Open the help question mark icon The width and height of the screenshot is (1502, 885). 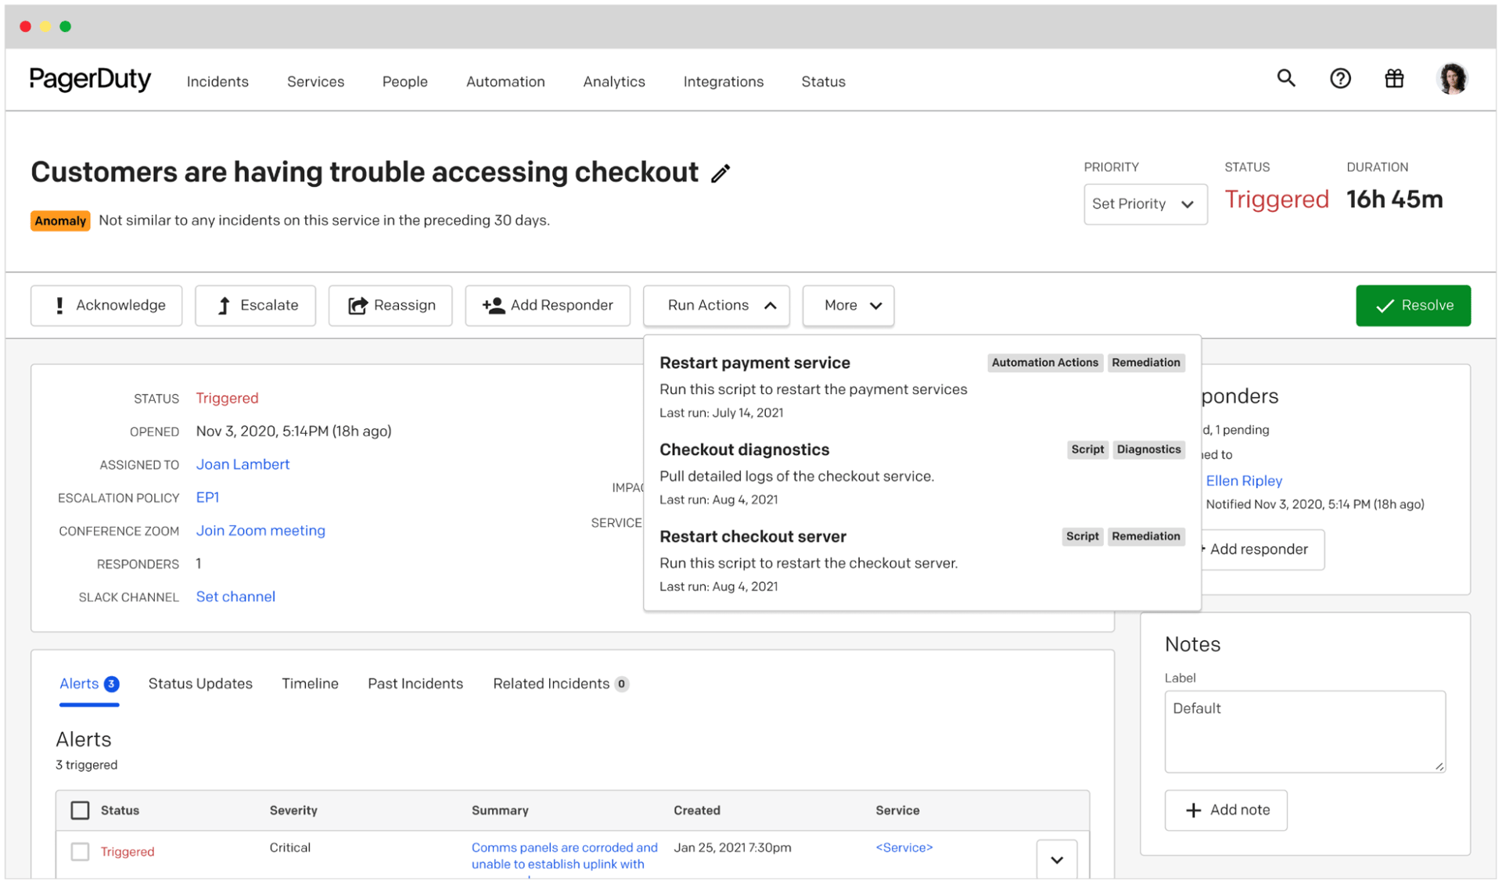coord(1340,78)
